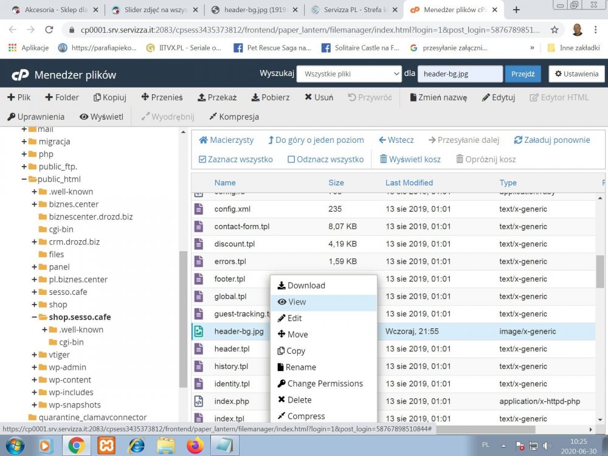Click the cPanel logo icon
The image size is (608, 456).
(20, 75)
